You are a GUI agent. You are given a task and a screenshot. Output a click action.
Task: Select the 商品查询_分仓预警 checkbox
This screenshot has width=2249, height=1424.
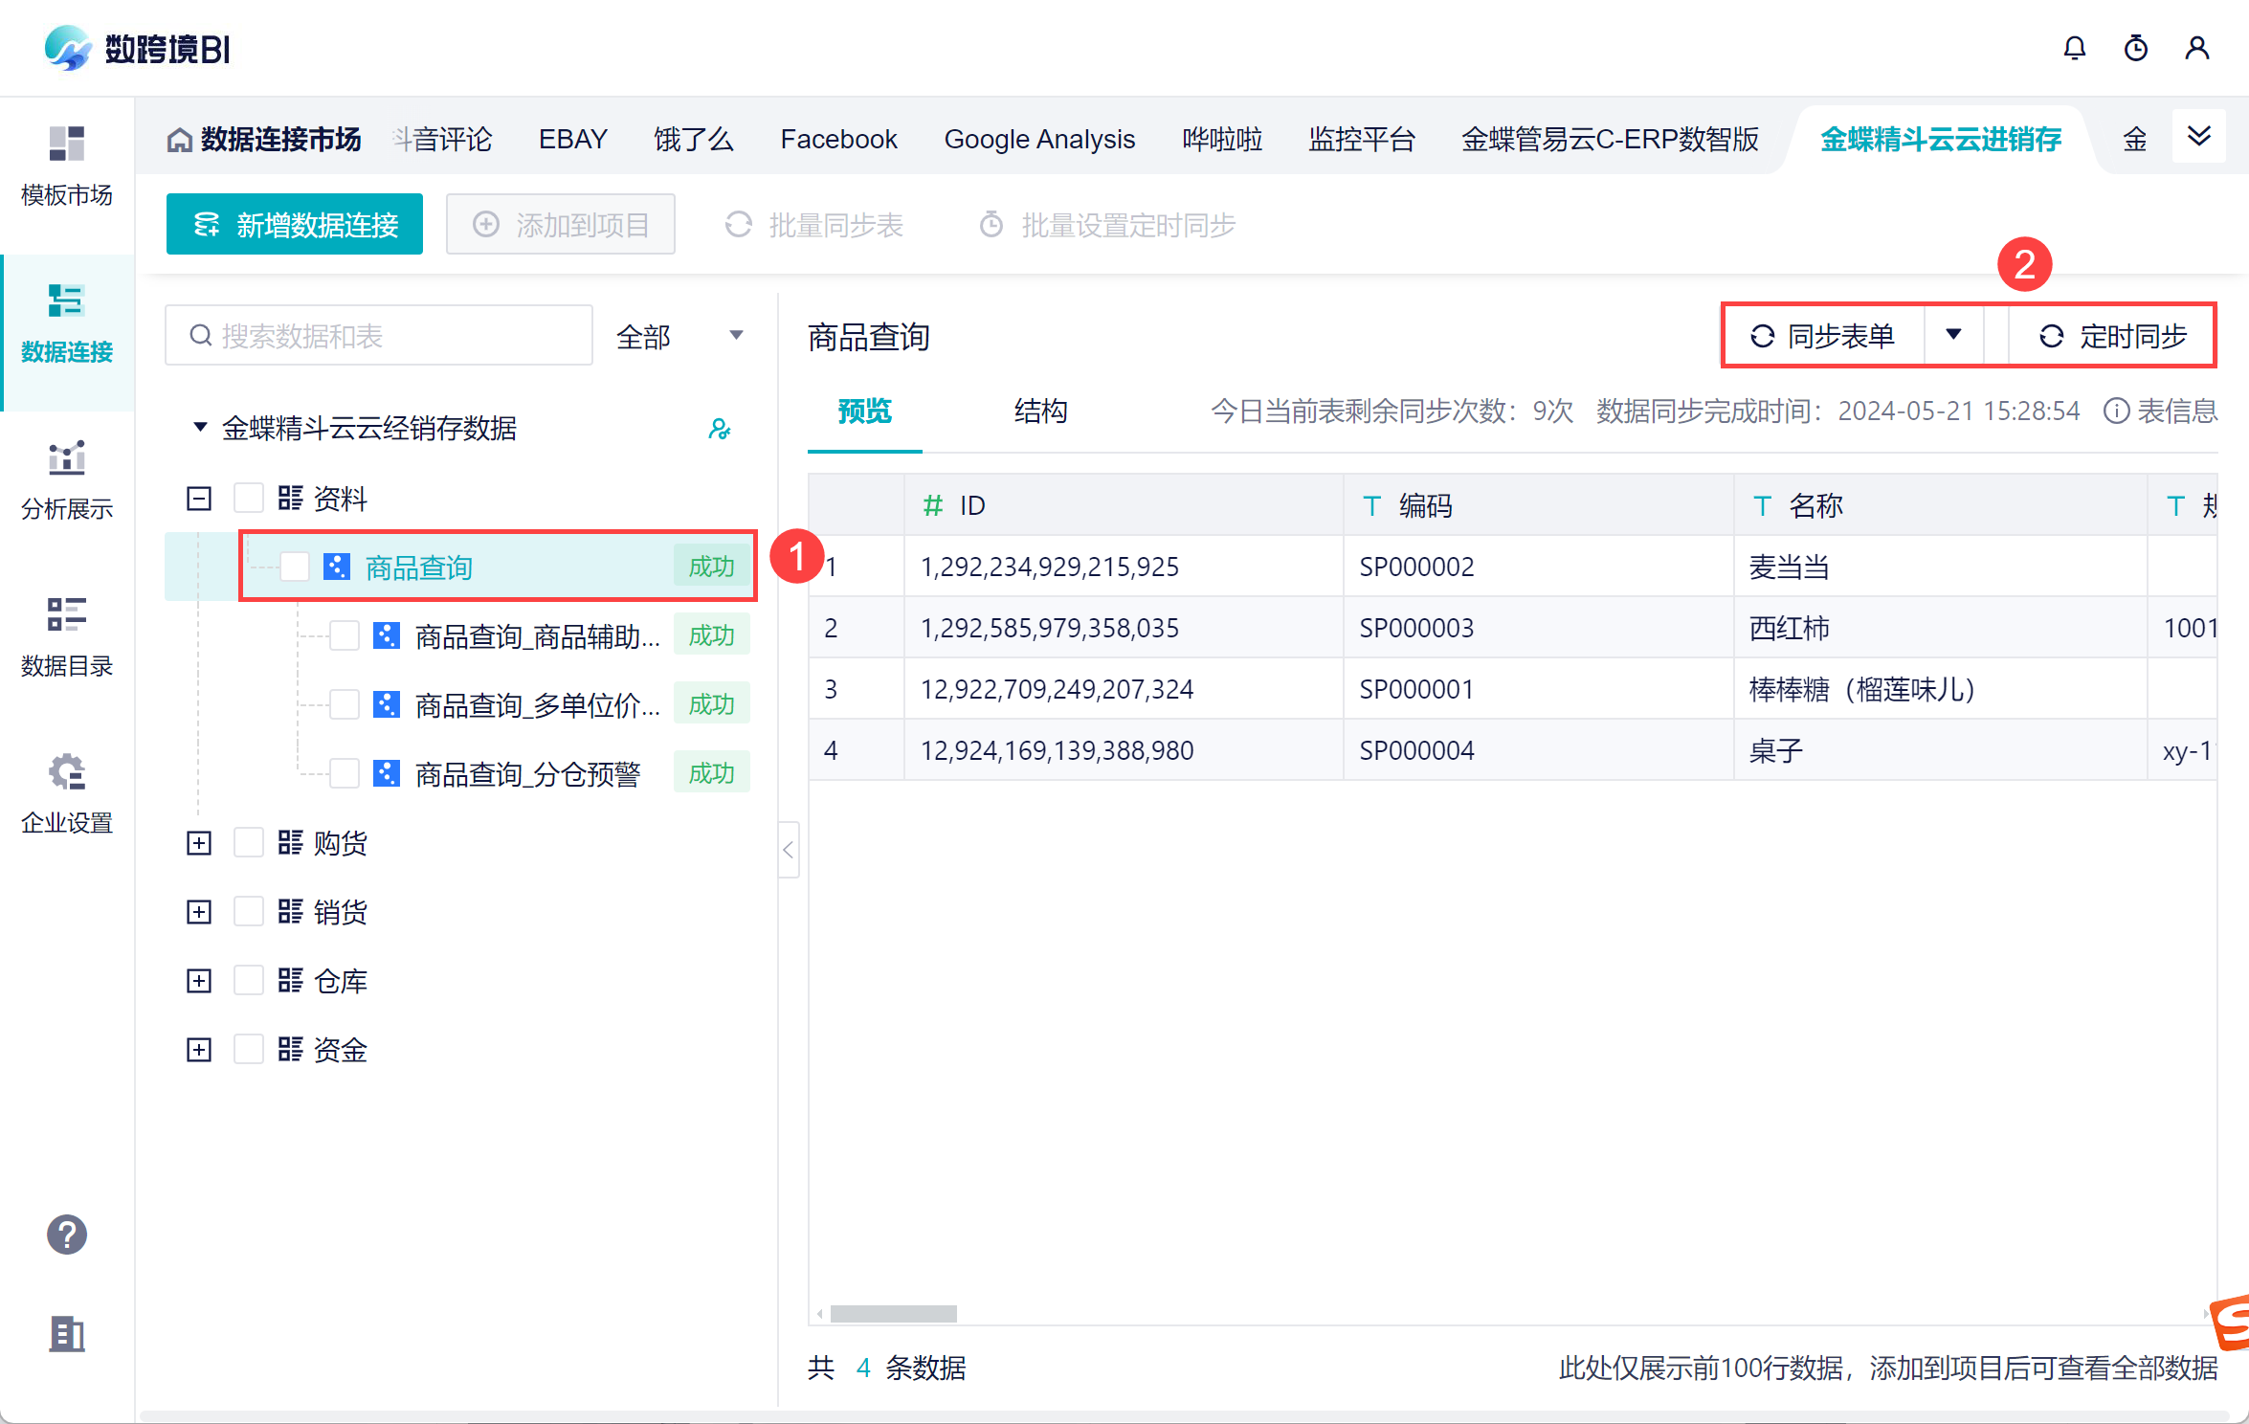(x=345, y=773)
